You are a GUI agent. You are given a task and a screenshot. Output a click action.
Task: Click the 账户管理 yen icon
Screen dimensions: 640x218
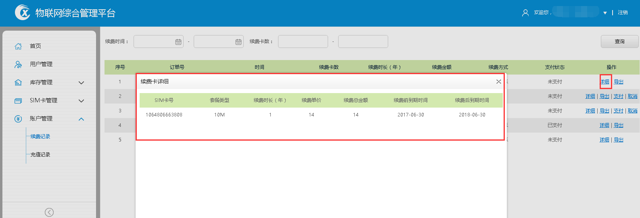point(18,119)
